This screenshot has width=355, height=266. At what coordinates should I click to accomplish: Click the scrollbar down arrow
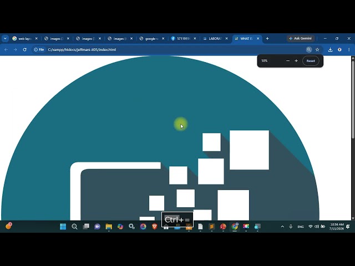353,218
